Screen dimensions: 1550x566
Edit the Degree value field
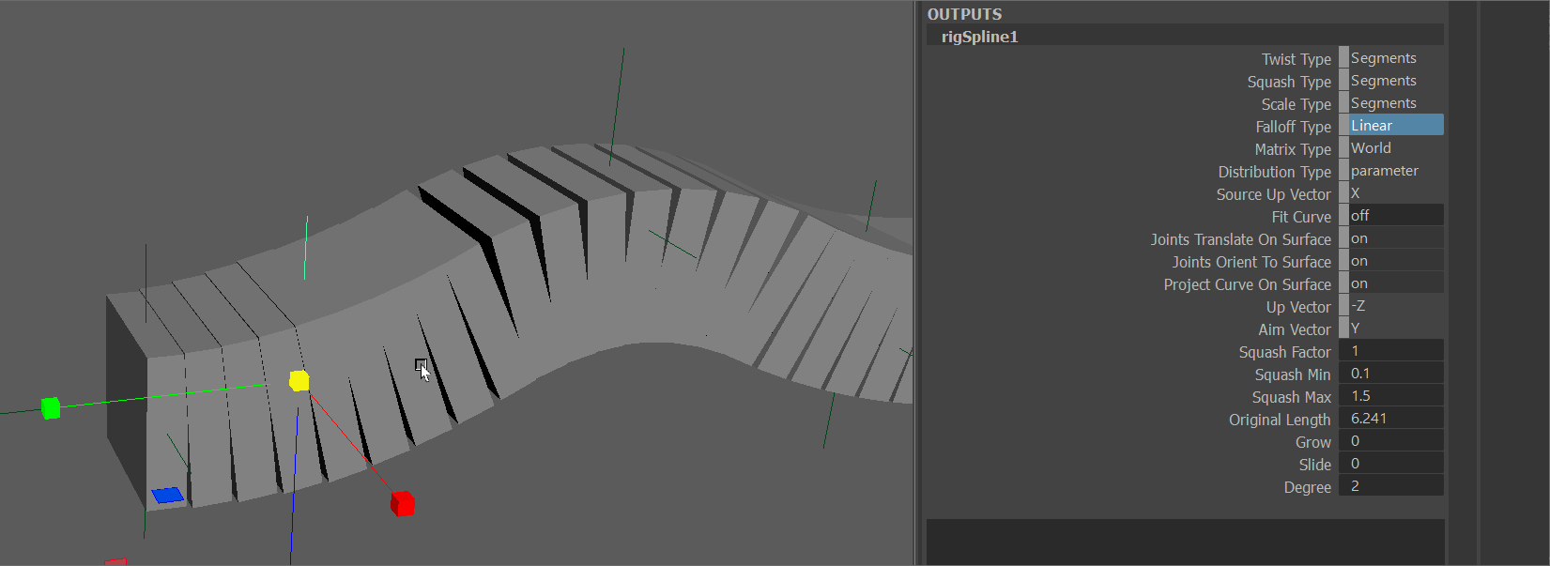(x=1391, y=486)
